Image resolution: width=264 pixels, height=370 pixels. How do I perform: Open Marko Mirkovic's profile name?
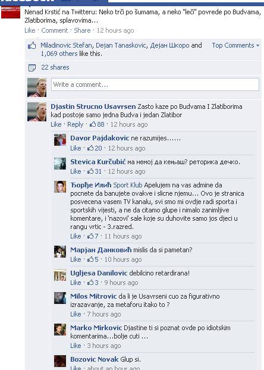tap(96, 328)
